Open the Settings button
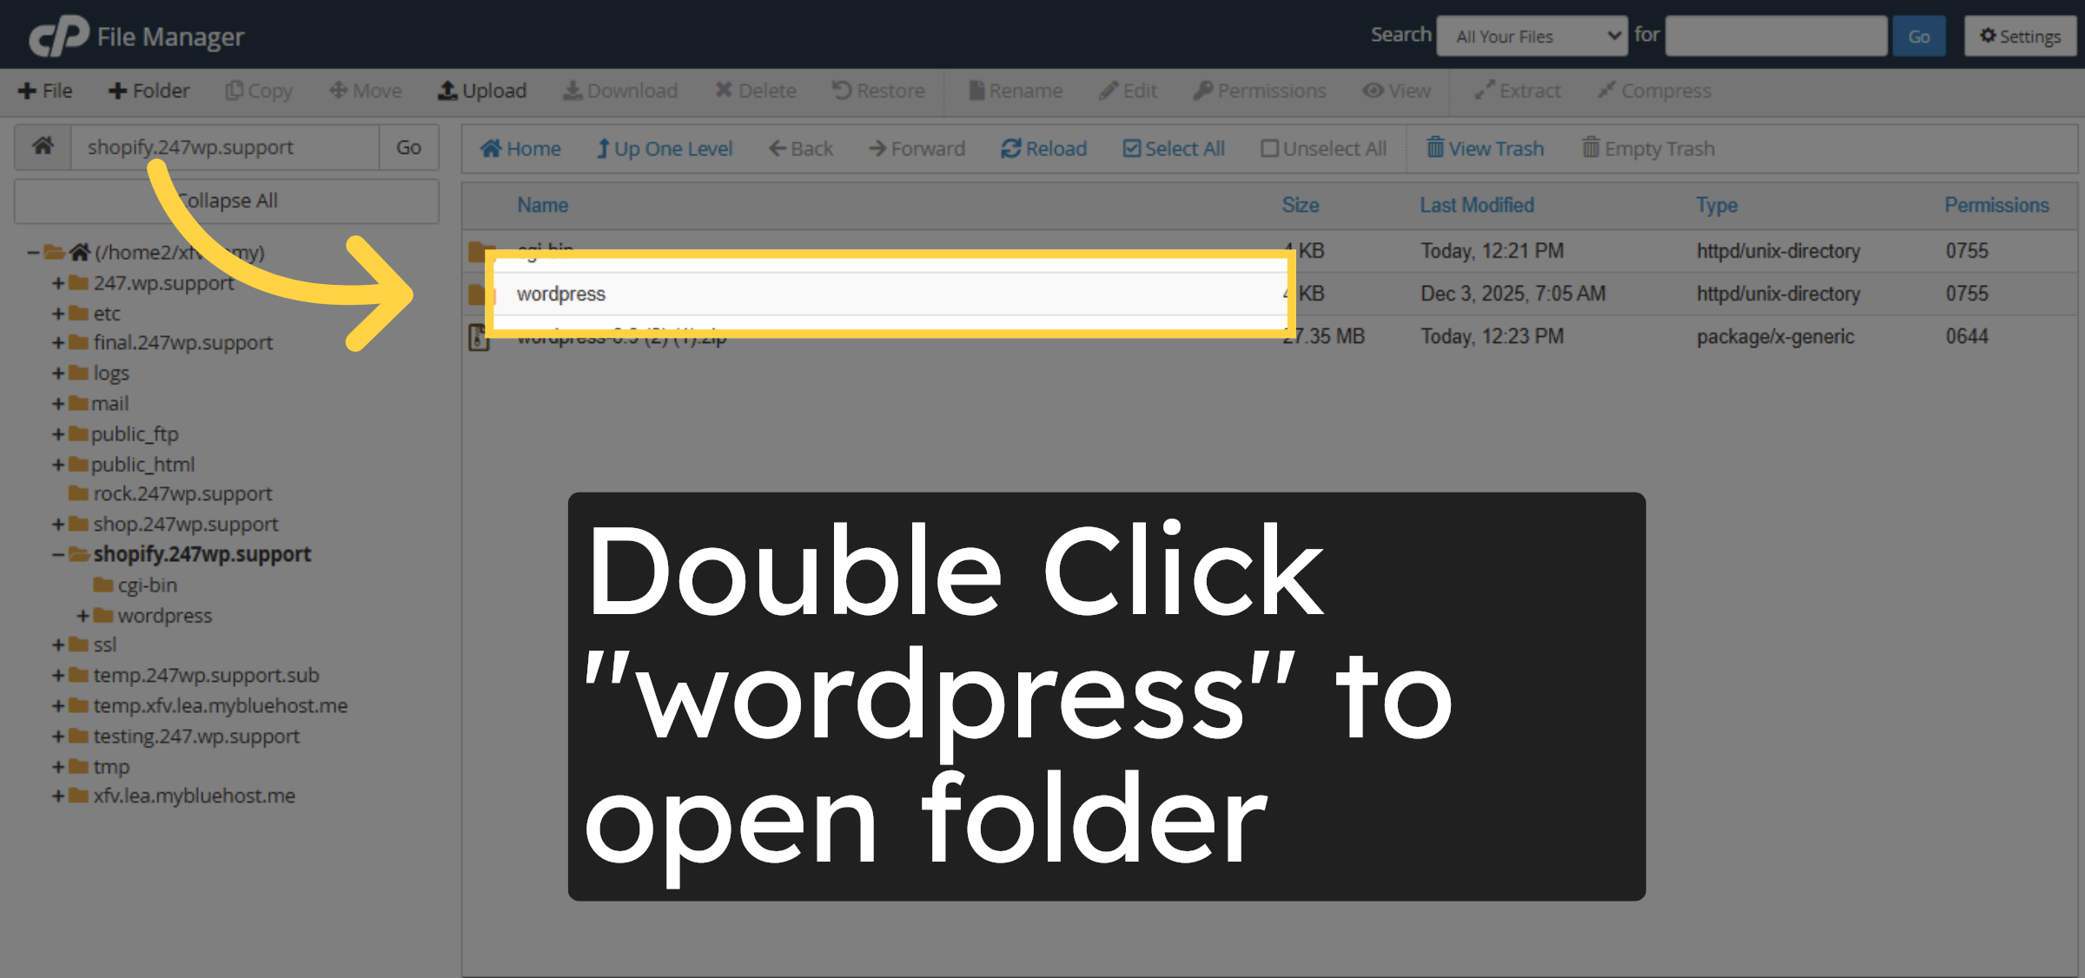This screenshot has width=2085, height=978. click(x=2020, y=36)
